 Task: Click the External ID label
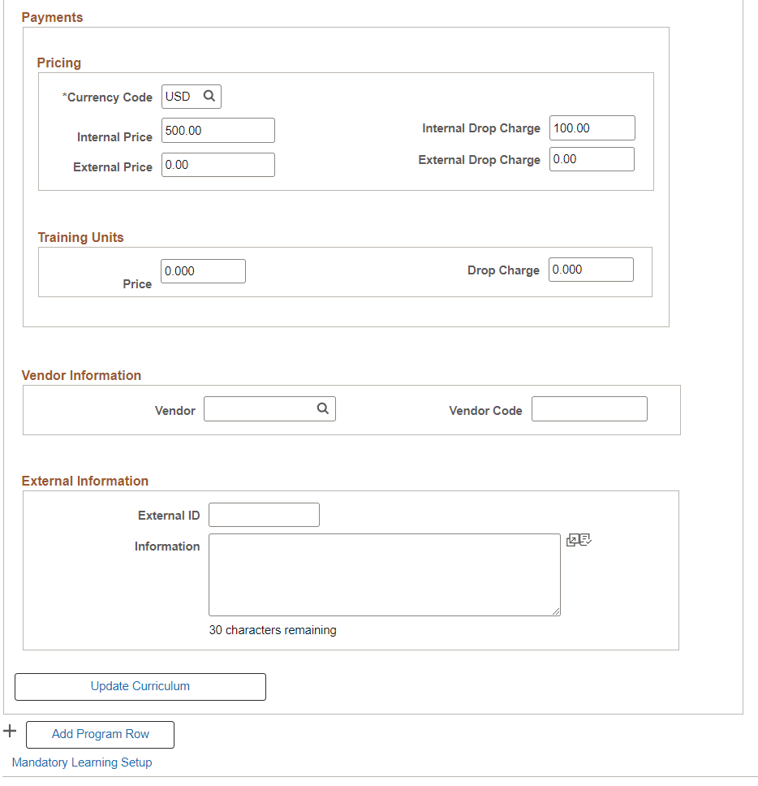pos(169,516)
